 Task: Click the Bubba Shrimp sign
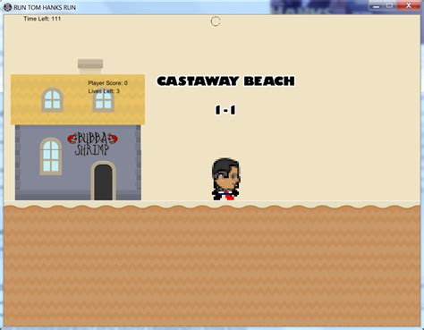pyautogui.click(x=92, y=144)
